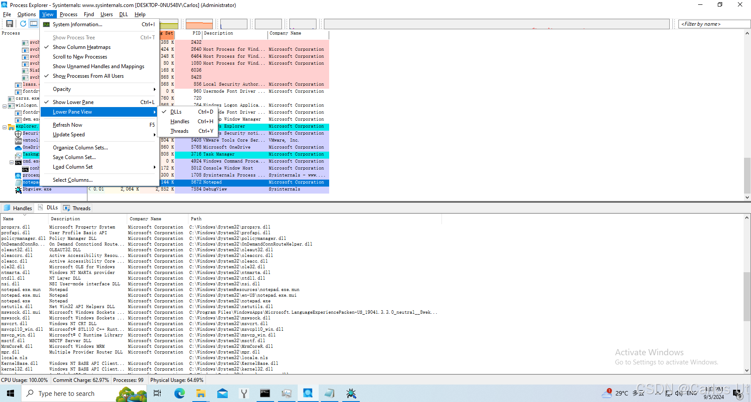This screenshot has height=402, width=751.
Task: Click the conhost process icon
Action: tap(25, 169)
